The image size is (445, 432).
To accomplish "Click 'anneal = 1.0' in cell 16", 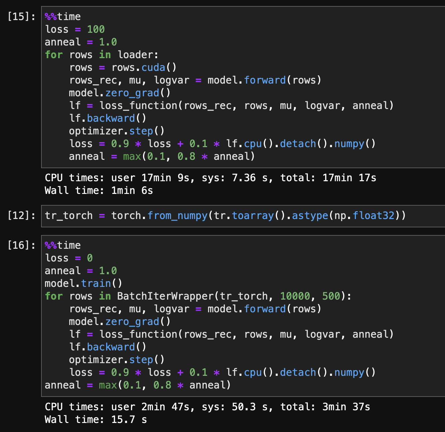I will (81, 271).
